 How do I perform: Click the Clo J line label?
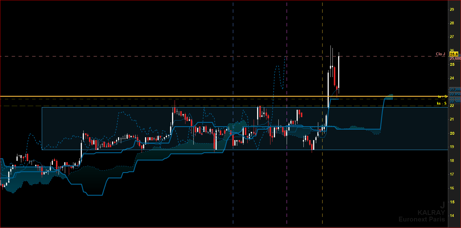coord(441,54)
